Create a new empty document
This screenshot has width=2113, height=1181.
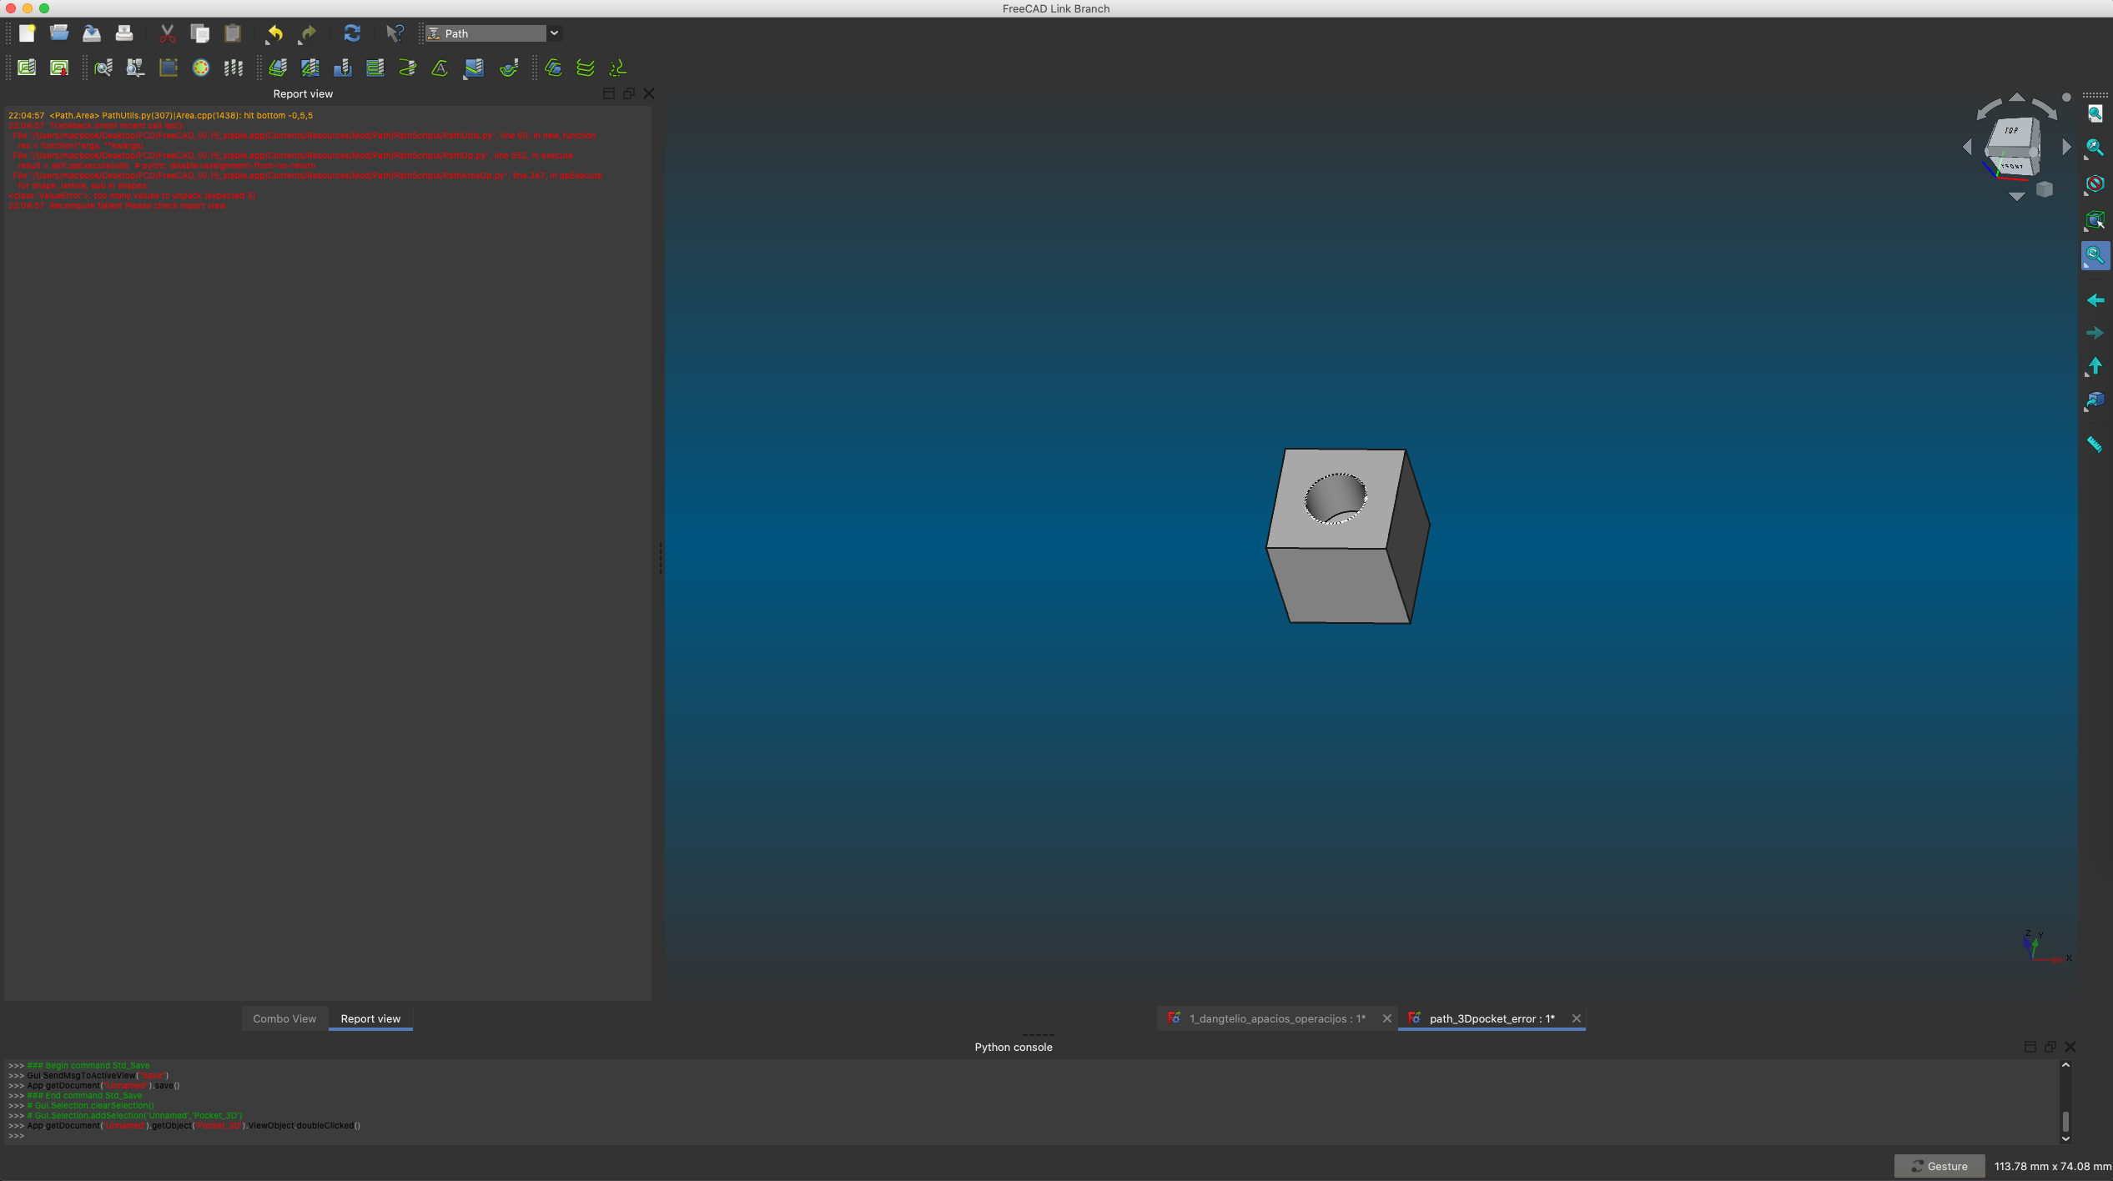(26, 33)
